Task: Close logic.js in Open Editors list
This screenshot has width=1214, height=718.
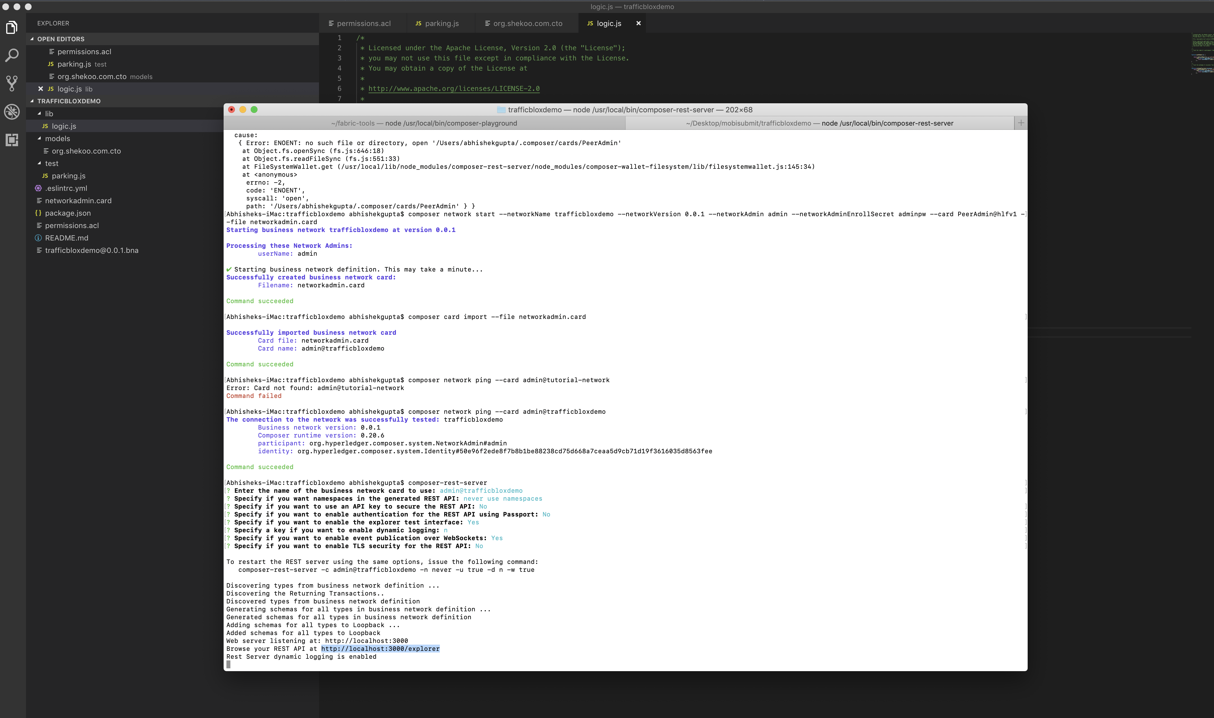Action: 41,89
